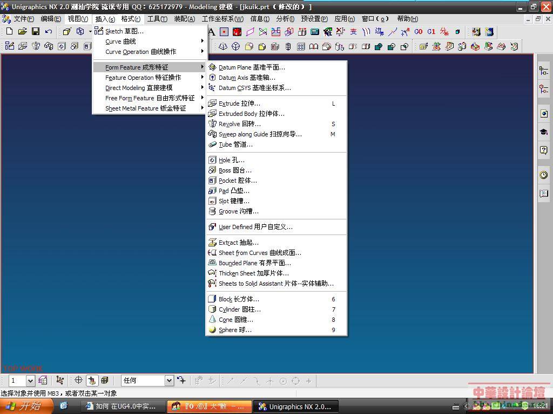Choose Thicken Sheet 加厚片体 entry

pyautogui.click(x=276, y=273)
